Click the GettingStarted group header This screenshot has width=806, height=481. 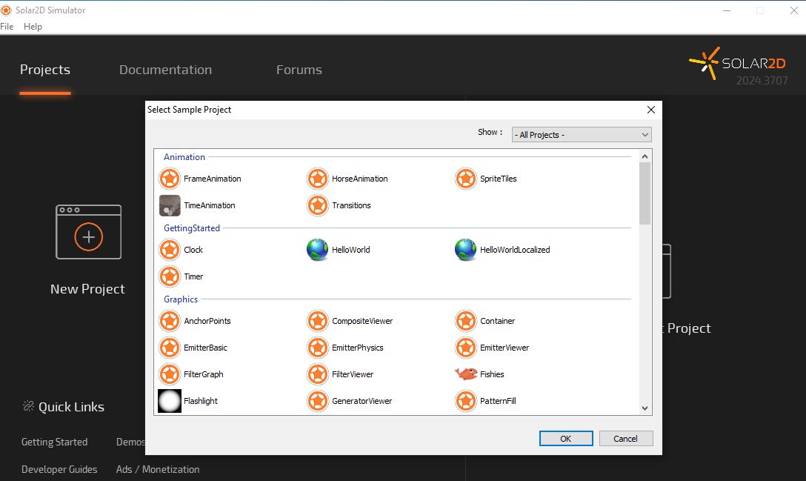tap(192, 228)
